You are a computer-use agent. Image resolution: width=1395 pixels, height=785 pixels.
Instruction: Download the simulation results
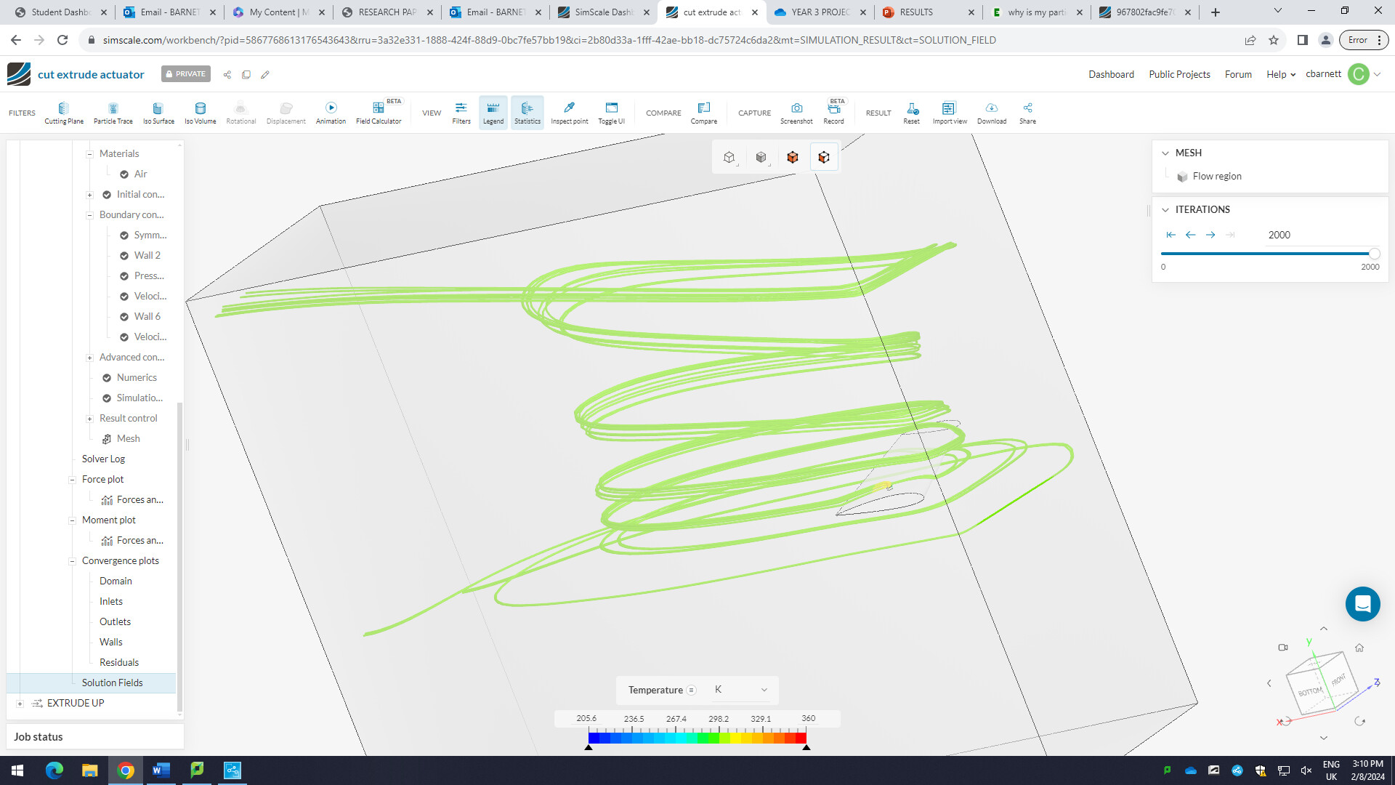tap(991, 111)
